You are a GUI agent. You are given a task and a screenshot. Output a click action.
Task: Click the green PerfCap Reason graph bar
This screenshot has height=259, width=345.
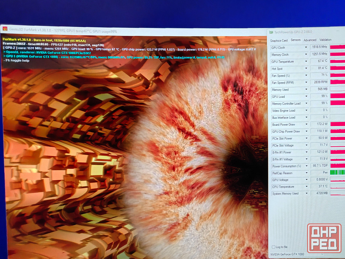[337, 172]
